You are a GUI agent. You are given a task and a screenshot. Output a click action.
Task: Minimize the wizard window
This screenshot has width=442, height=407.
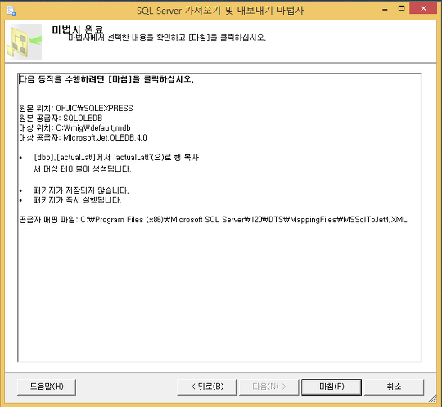click(x=385, y=10)
